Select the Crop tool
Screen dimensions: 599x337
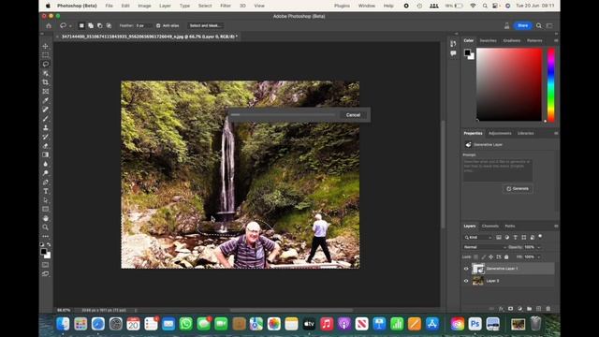click(x=46, y=82)
